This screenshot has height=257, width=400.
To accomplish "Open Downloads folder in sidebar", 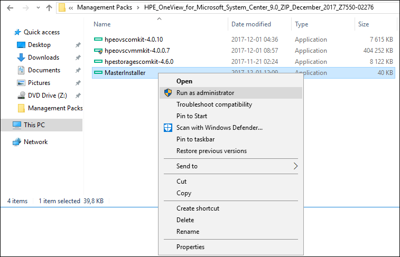I will pos(43,58).
